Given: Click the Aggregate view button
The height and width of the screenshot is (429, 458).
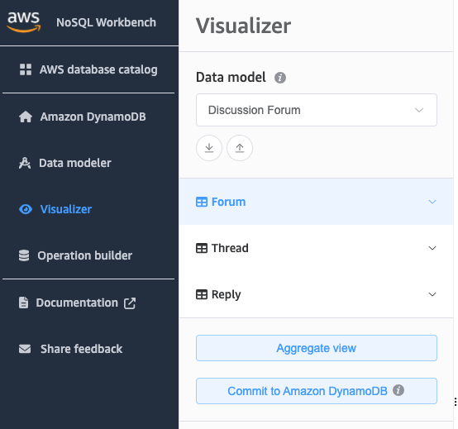Looking at the screenshot, I should click(x=317, y=348).
